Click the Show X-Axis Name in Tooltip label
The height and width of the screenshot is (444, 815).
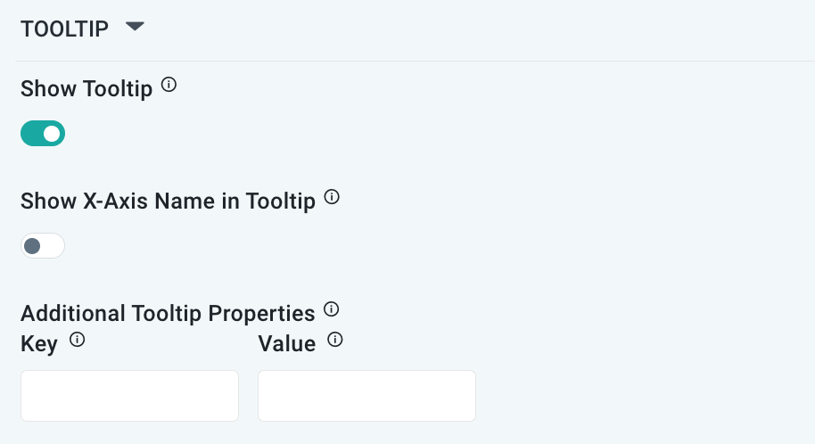pos(168,201)
